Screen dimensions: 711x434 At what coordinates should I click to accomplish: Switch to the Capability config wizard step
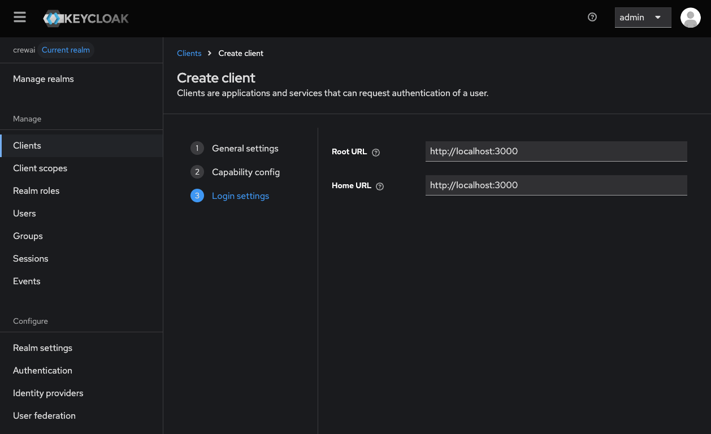click(245, 172)
